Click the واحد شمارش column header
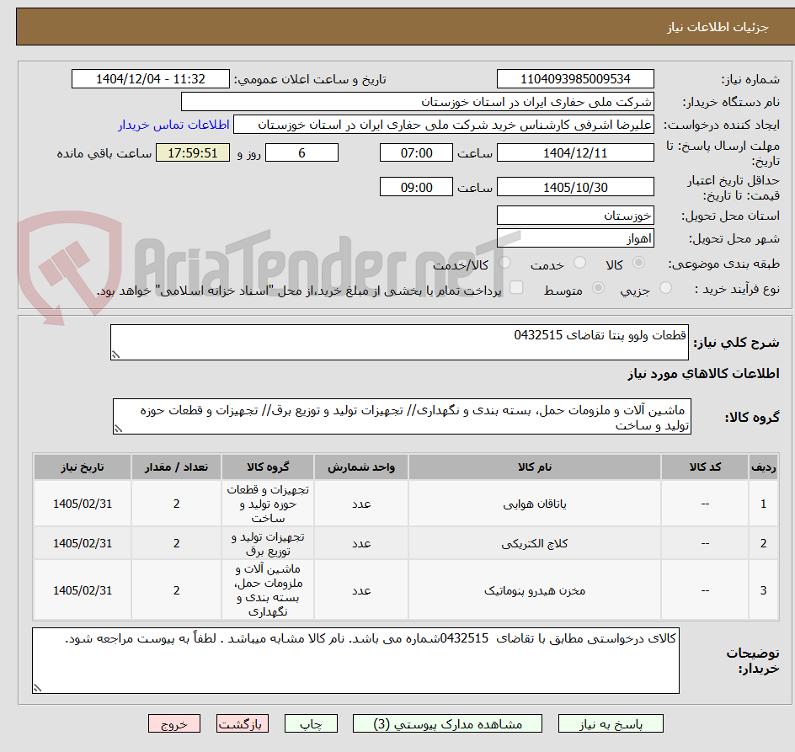 (x=361, y=467)
